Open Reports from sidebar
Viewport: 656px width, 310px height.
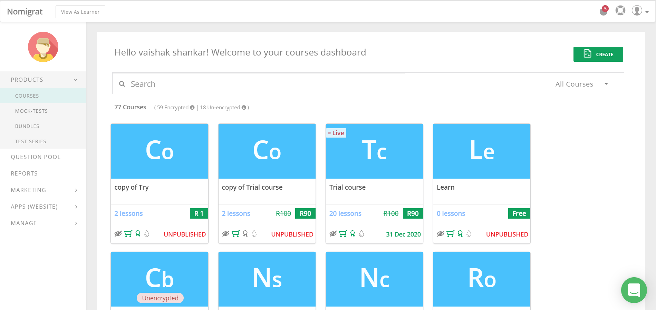click(43, 173)
